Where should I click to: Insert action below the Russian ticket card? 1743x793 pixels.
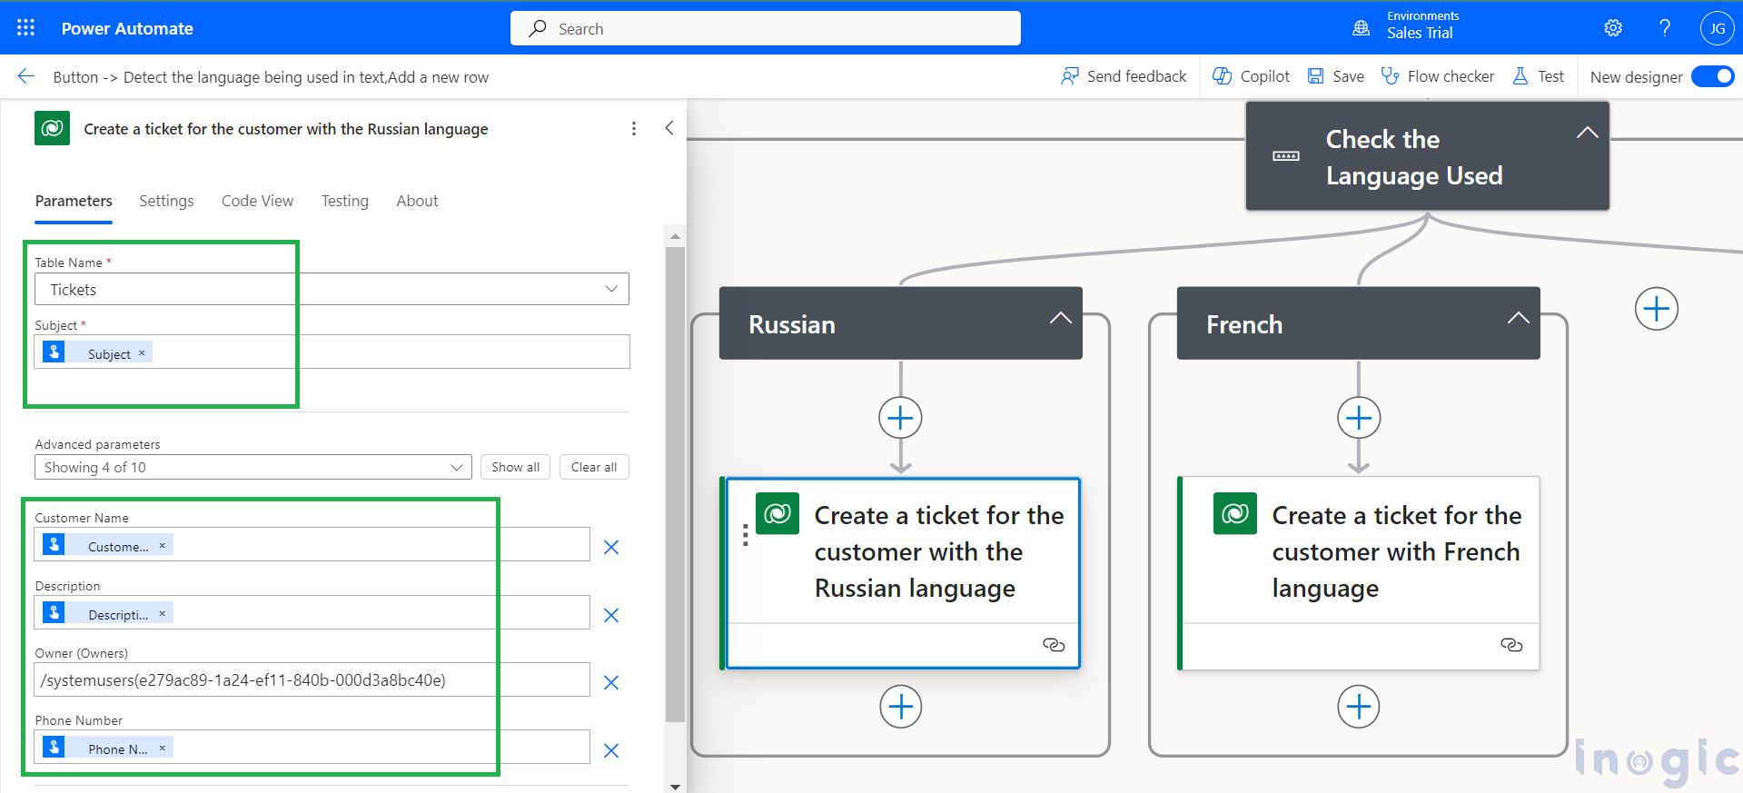(900, 707)
